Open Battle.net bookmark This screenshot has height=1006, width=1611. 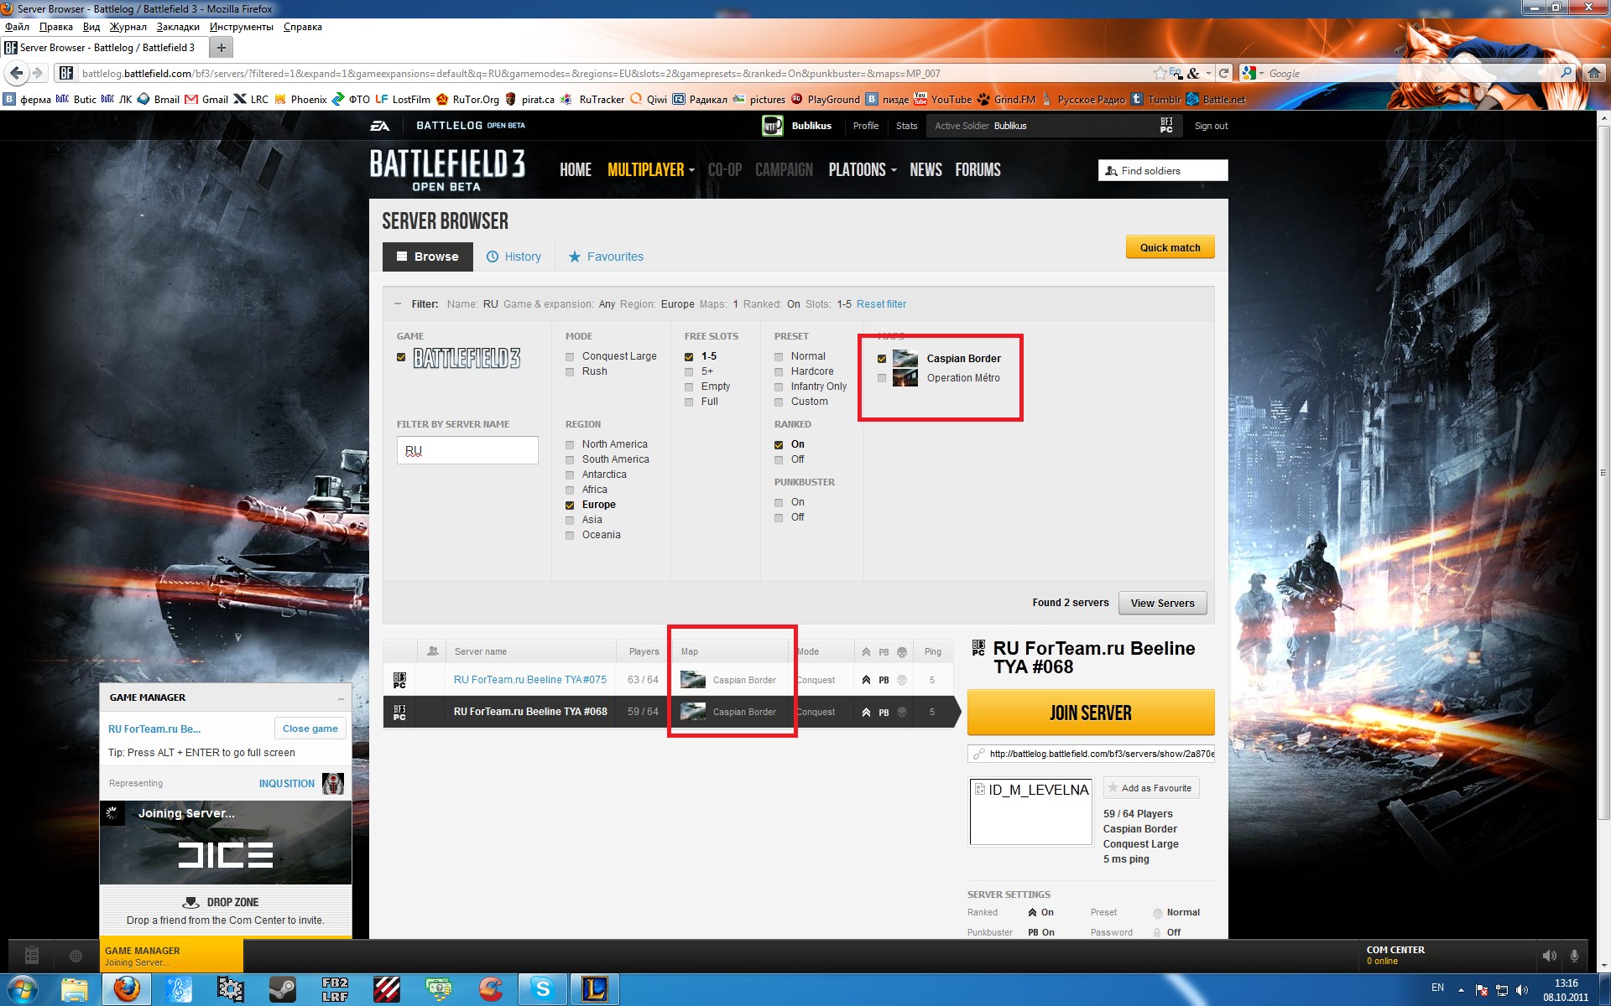tap(1216, 99)
